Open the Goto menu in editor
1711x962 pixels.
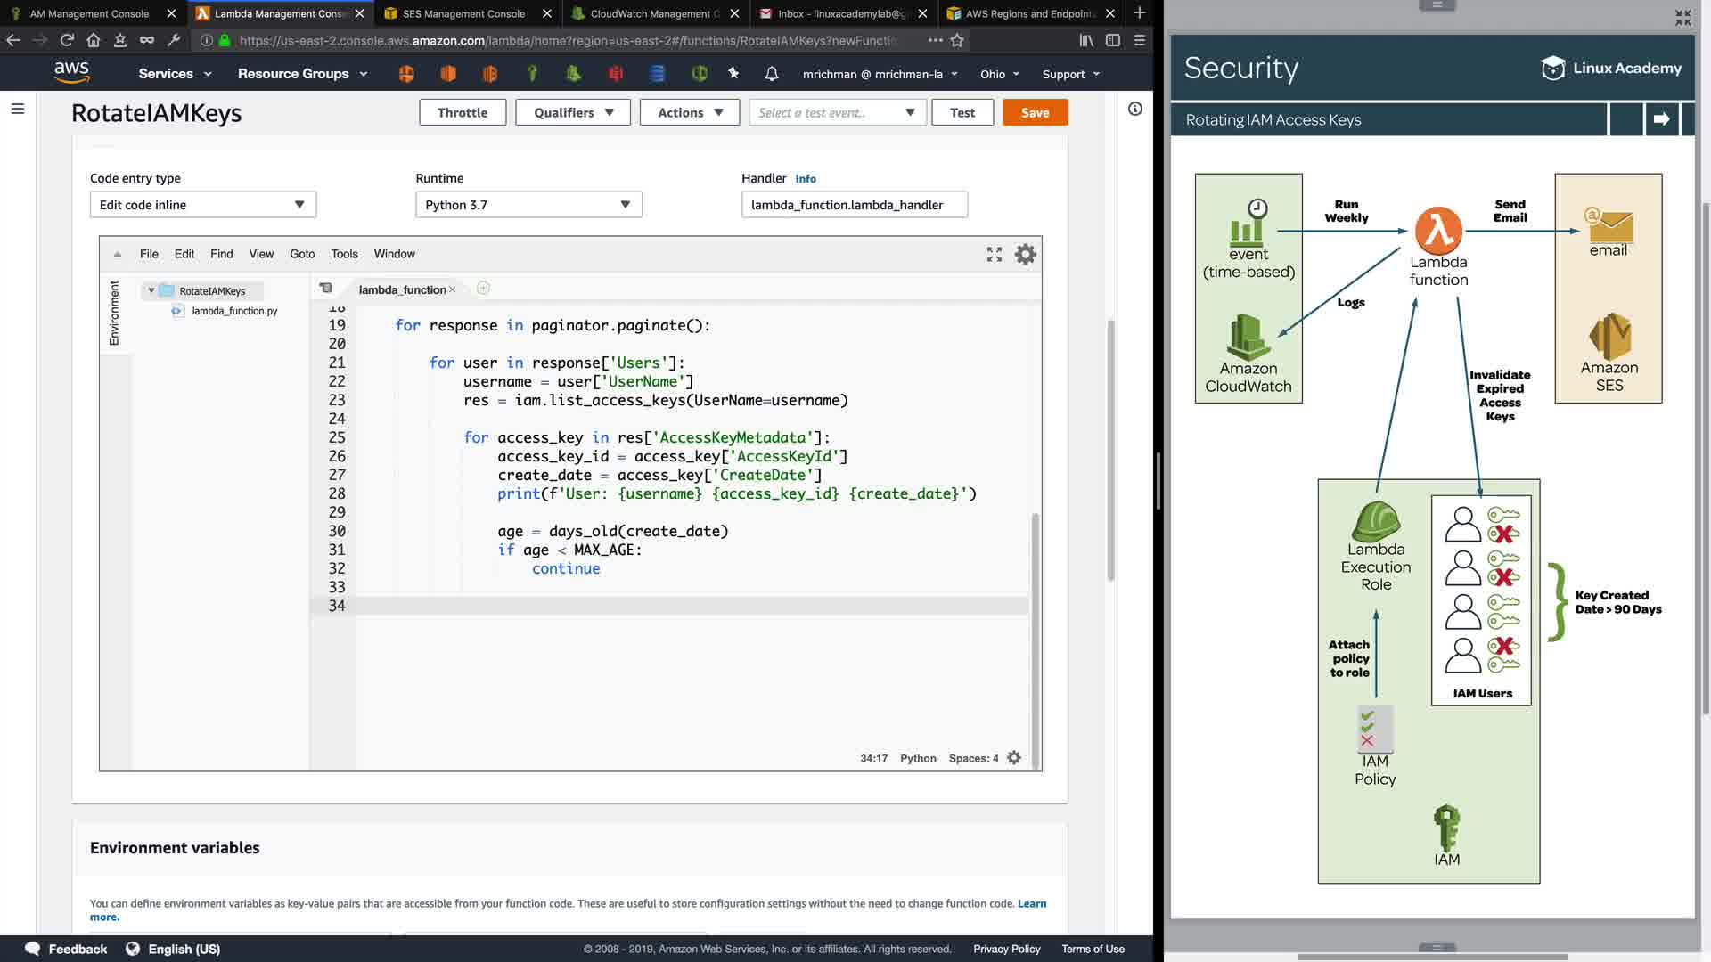coord(302,254)
